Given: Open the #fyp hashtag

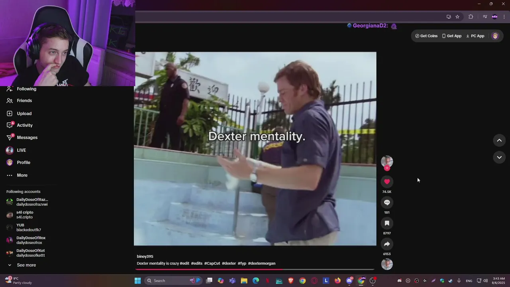Looking at the screenshot, I should (241, 263).
